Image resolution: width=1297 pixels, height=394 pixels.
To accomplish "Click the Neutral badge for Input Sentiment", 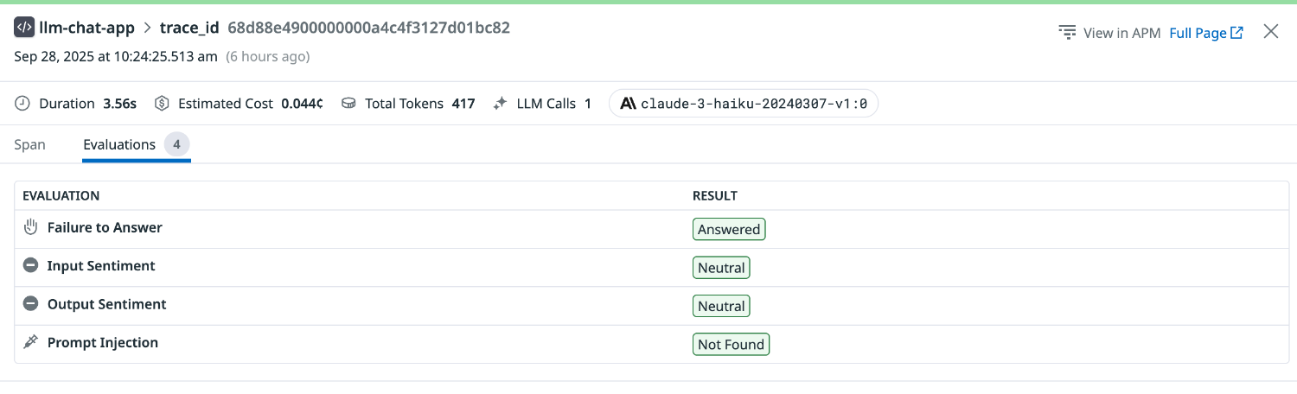I will pos(721,268).
